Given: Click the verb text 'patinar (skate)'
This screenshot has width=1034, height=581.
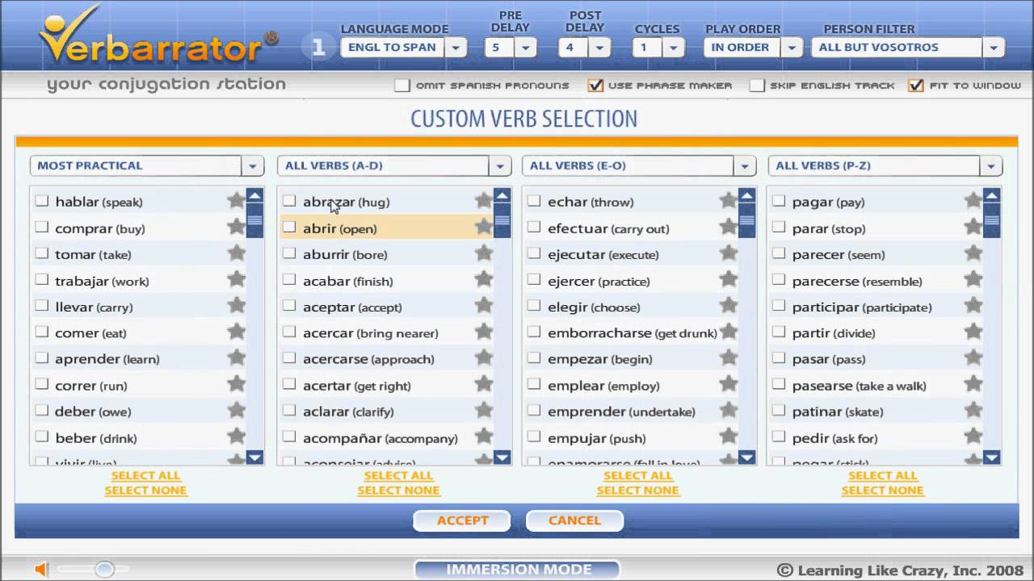Looking at the screenshot, I should coord(838,412).
